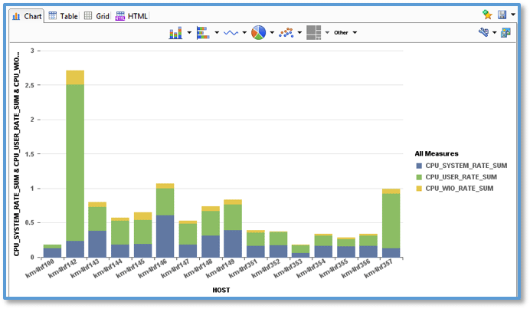The width and height of the screenshot is (530, 309).
Task: Open the save options dropdown arrow
Action: (x=512, y=15)
